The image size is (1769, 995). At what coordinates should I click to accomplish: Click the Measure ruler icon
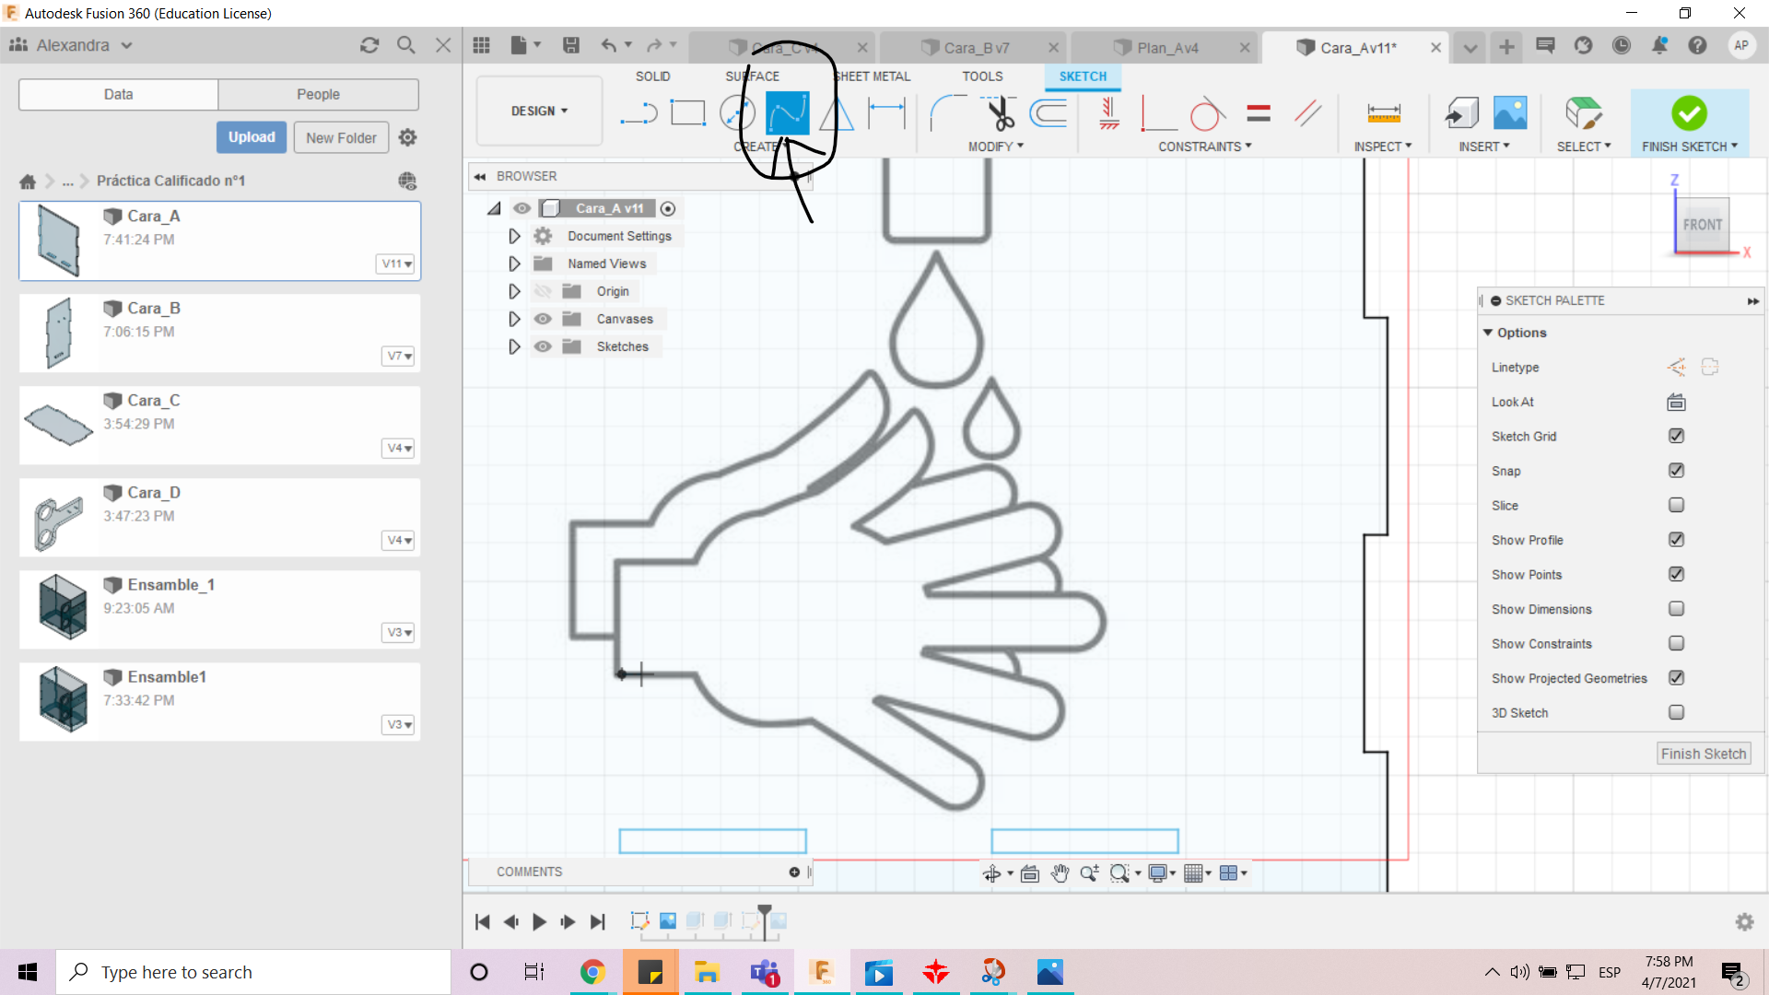(1383, 113)
